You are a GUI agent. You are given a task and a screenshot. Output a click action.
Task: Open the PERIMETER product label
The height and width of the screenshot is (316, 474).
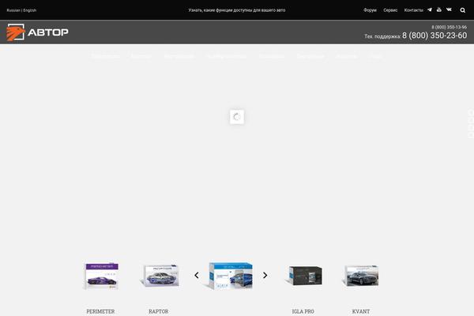[100, 311]
